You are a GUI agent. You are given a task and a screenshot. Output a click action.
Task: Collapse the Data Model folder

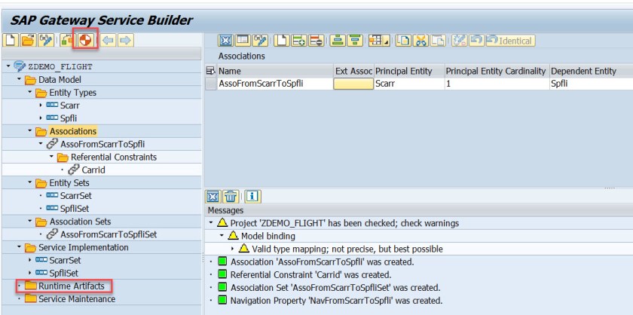click(x=19, y=80)
